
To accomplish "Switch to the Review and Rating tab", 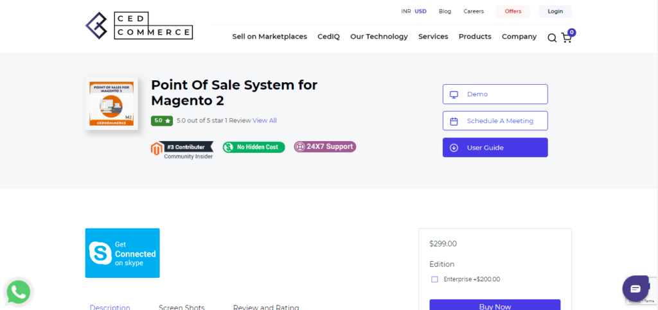I will 266,307.
